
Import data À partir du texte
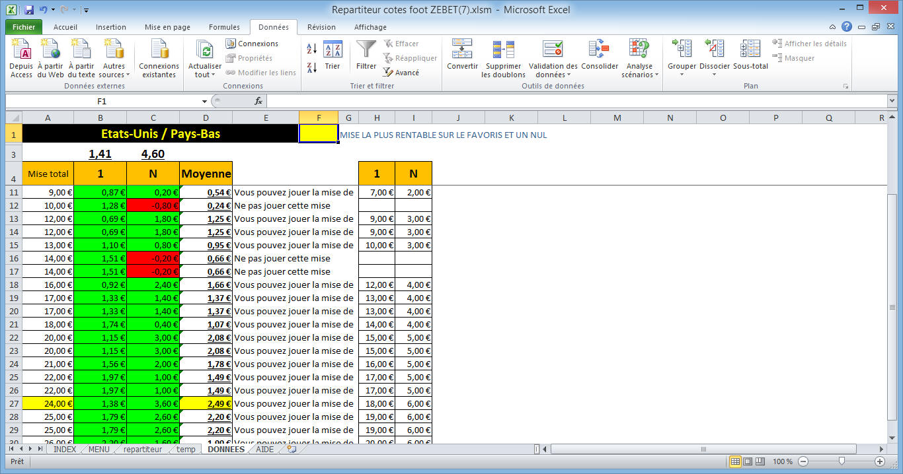click(x=81, y=58)
